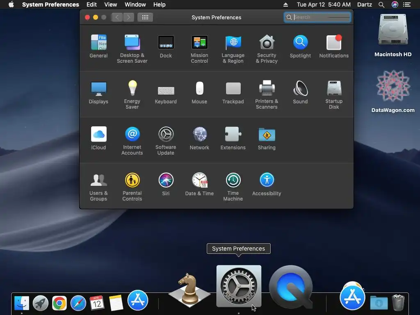Screen dimensions: 420x315
Task: Open the Window menu
Action: coord(135,5)
